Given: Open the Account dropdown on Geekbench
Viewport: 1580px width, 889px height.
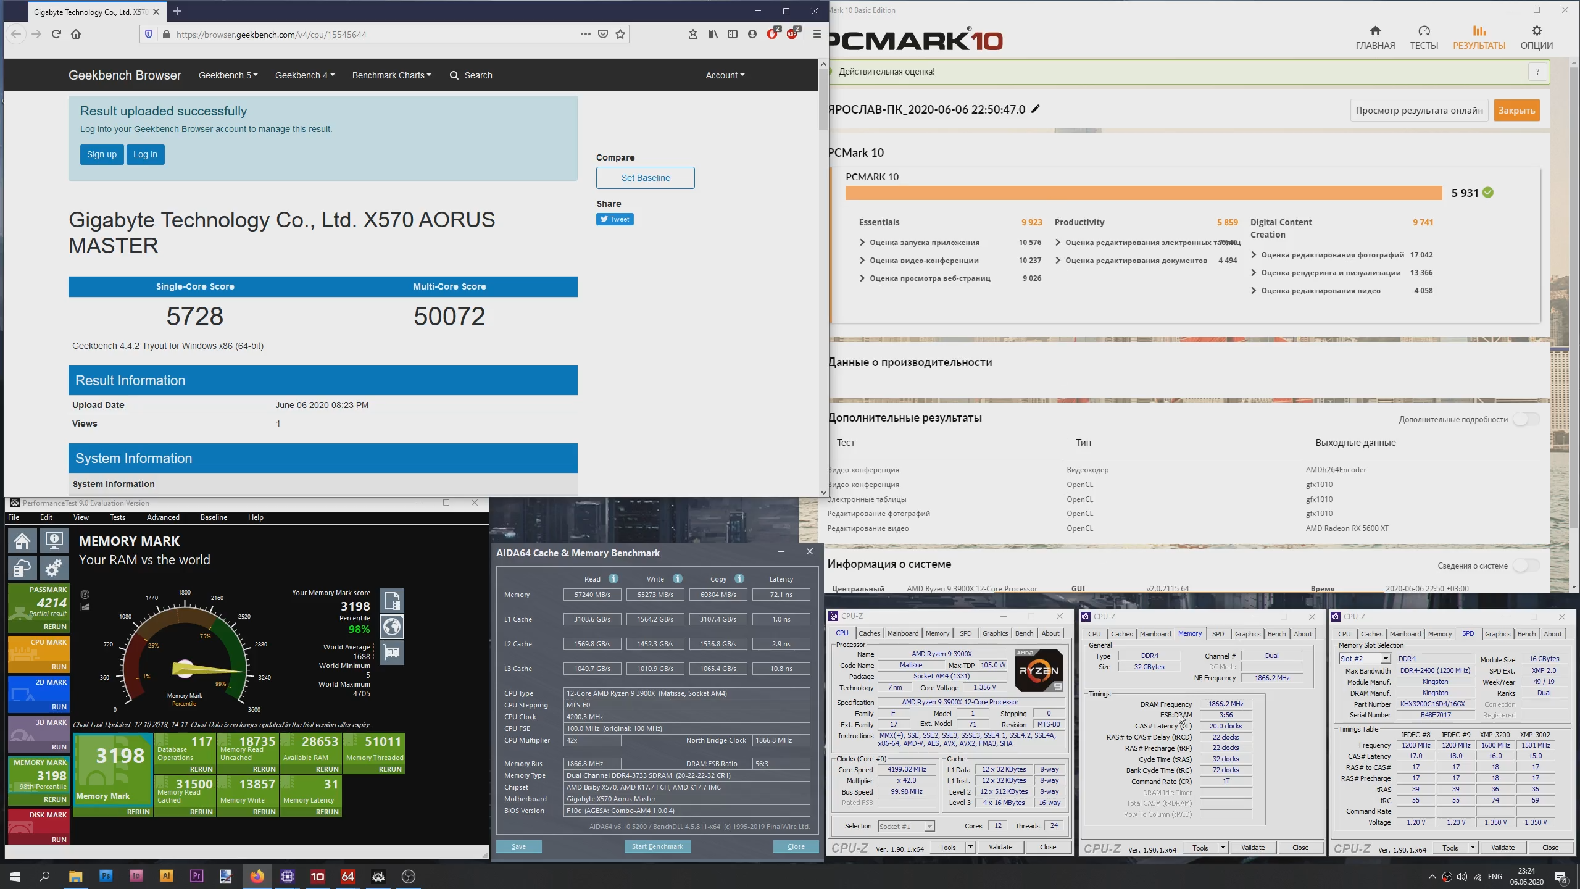Looking at the screenshot, I should [x=725, y=75].
